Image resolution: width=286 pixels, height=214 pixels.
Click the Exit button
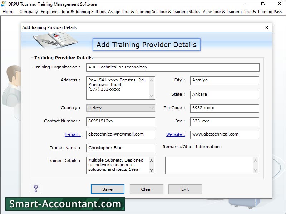pyautogui.click(x=185, y=189)
